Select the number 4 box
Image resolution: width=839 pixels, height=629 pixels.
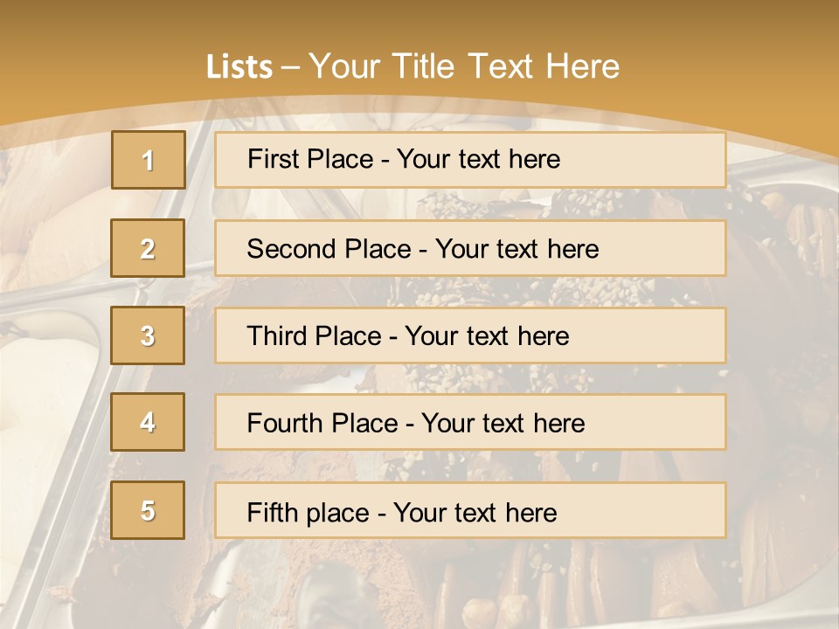tap(148, 422)
